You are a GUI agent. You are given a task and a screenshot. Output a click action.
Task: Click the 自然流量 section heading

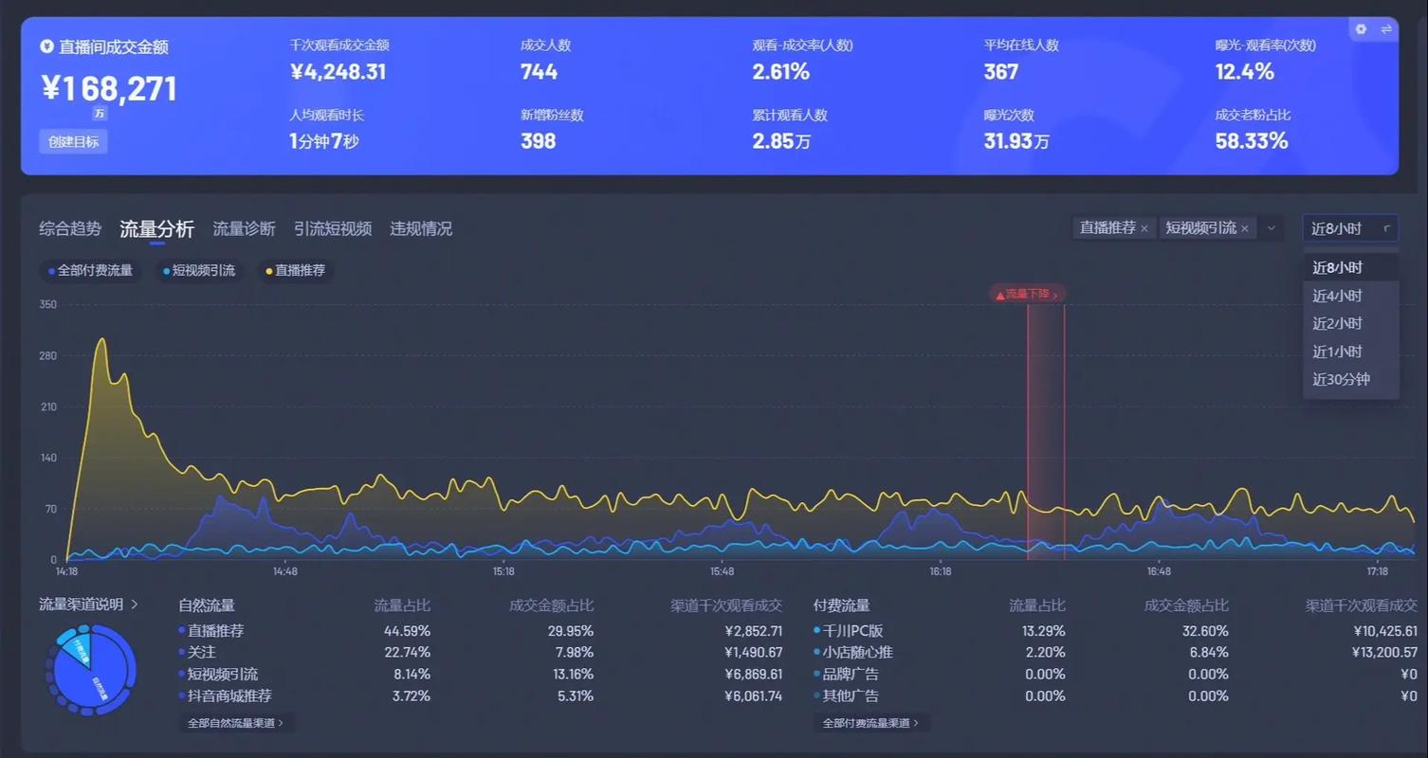(207, 605)
